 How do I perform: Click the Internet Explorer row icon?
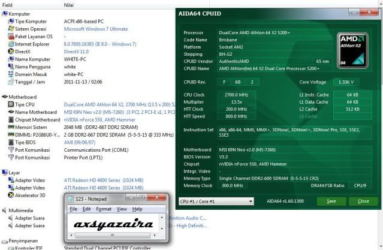click(x=11, y=44)
